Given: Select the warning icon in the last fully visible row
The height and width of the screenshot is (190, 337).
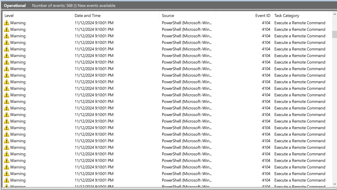Looking at the screenshot, I should point(6,180).
